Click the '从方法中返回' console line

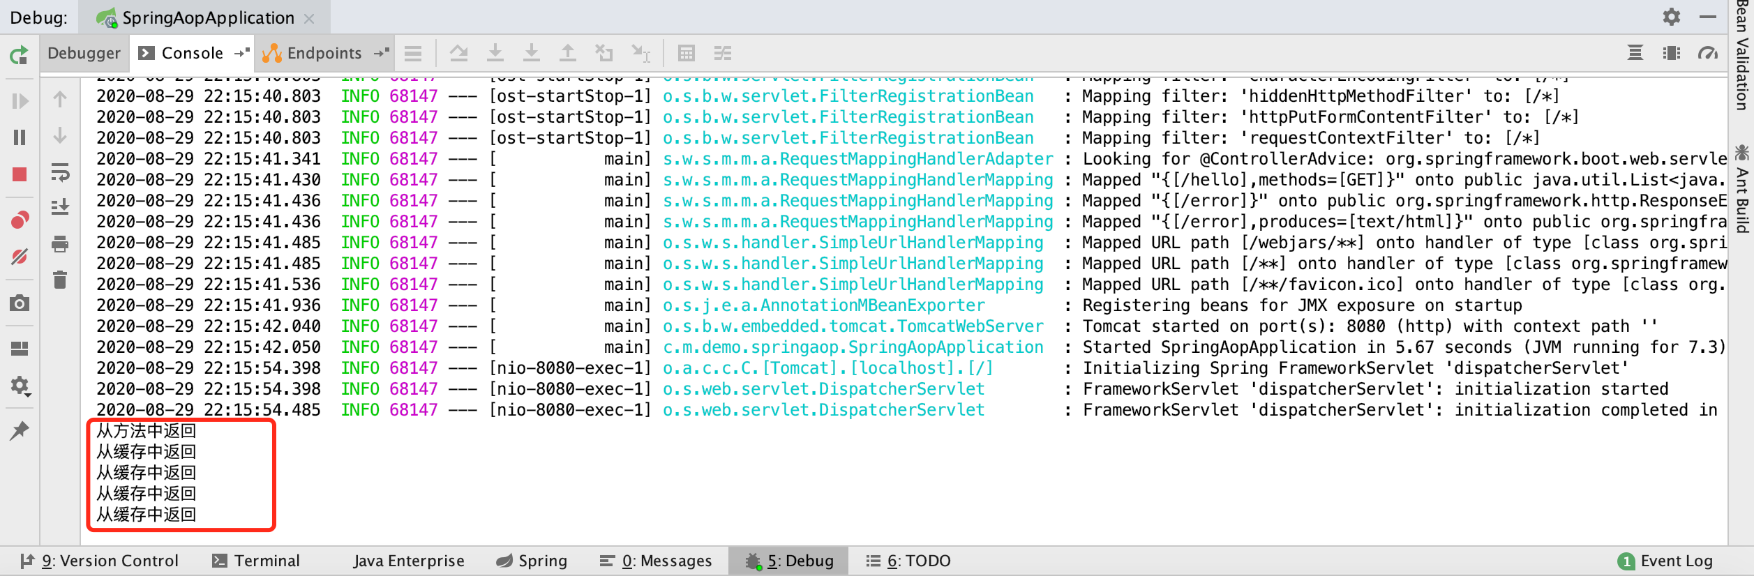click(x=147, y=431)
